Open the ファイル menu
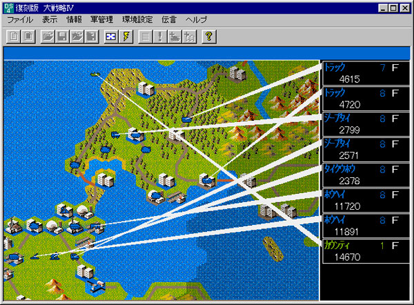Viewport: 414px width, 305px height. pos(19,21)
